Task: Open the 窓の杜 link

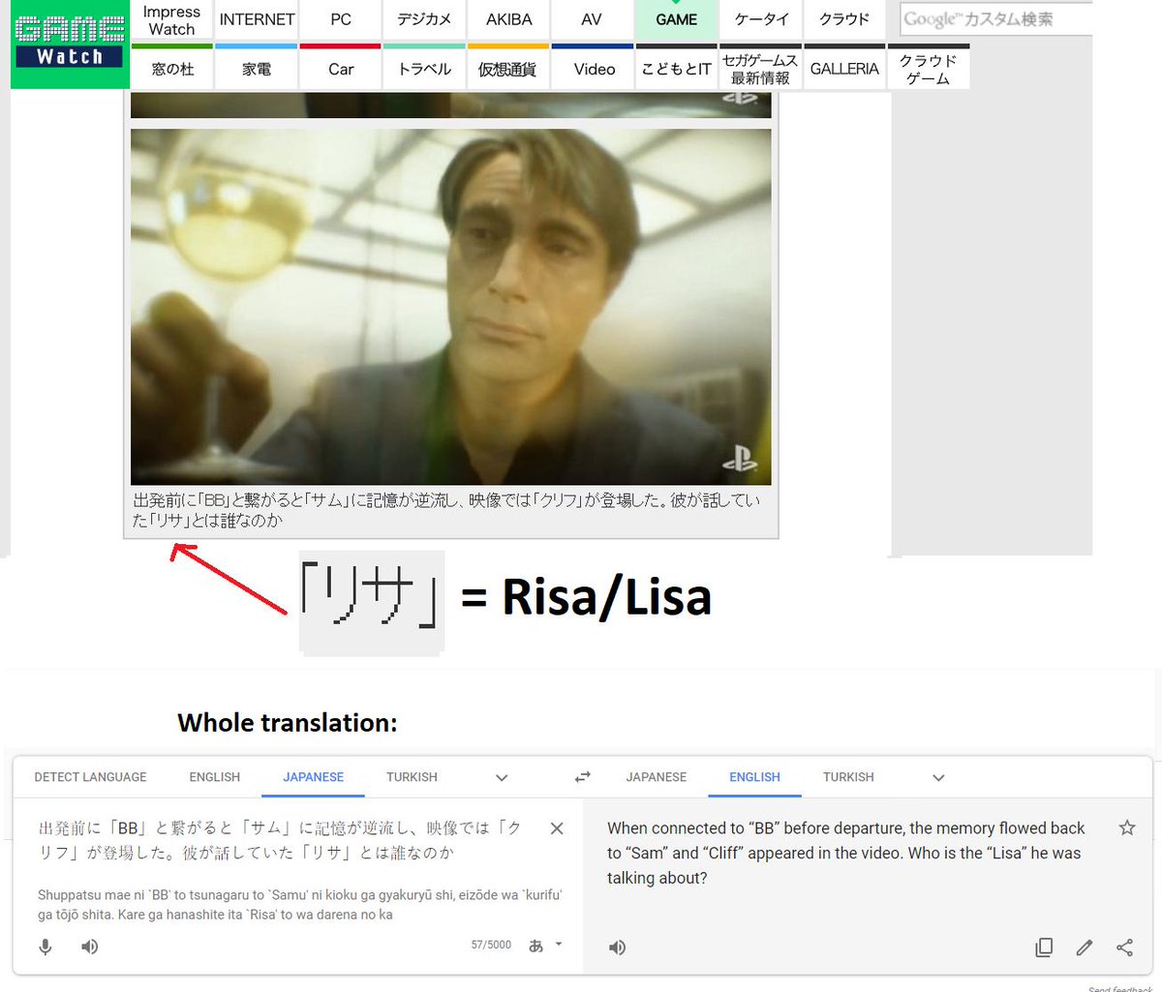Action: pos(172,69)
